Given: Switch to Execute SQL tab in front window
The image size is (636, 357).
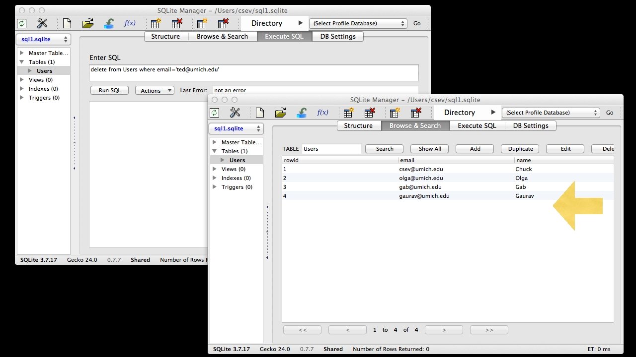Looking at the screenshot, I should click(x=477, y=125).
